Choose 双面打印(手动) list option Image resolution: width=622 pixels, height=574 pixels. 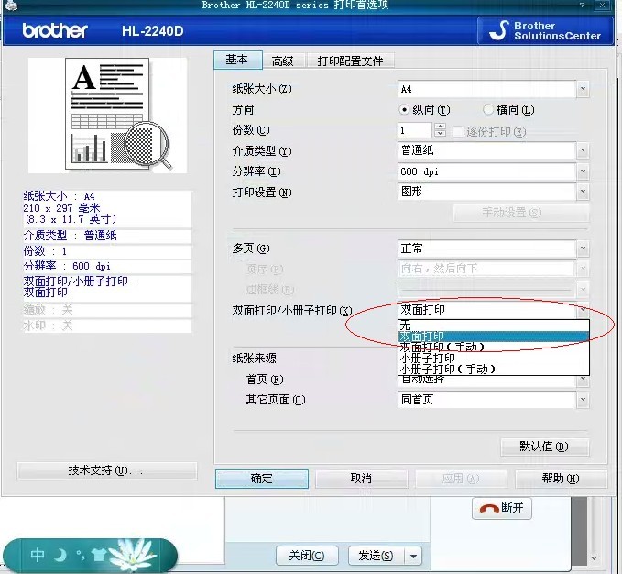494,347
